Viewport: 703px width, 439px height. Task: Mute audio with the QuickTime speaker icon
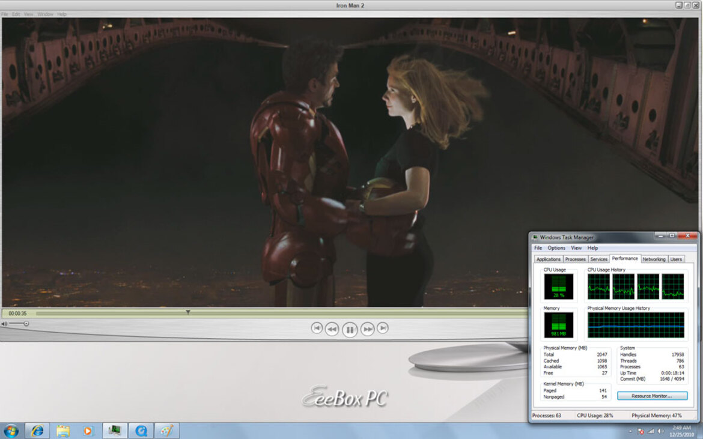(4, 324)
